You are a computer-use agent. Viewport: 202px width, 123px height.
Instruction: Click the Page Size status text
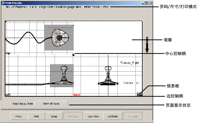[60, 7]
